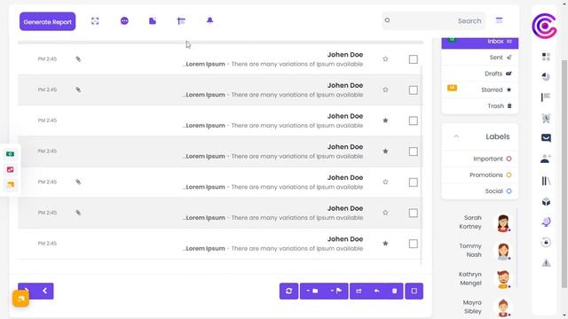Open the flag dropdown in bottom toolbar
Screen dimensions: 568x319
336,292
